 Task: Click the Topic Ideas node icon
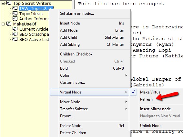(15, 14)
